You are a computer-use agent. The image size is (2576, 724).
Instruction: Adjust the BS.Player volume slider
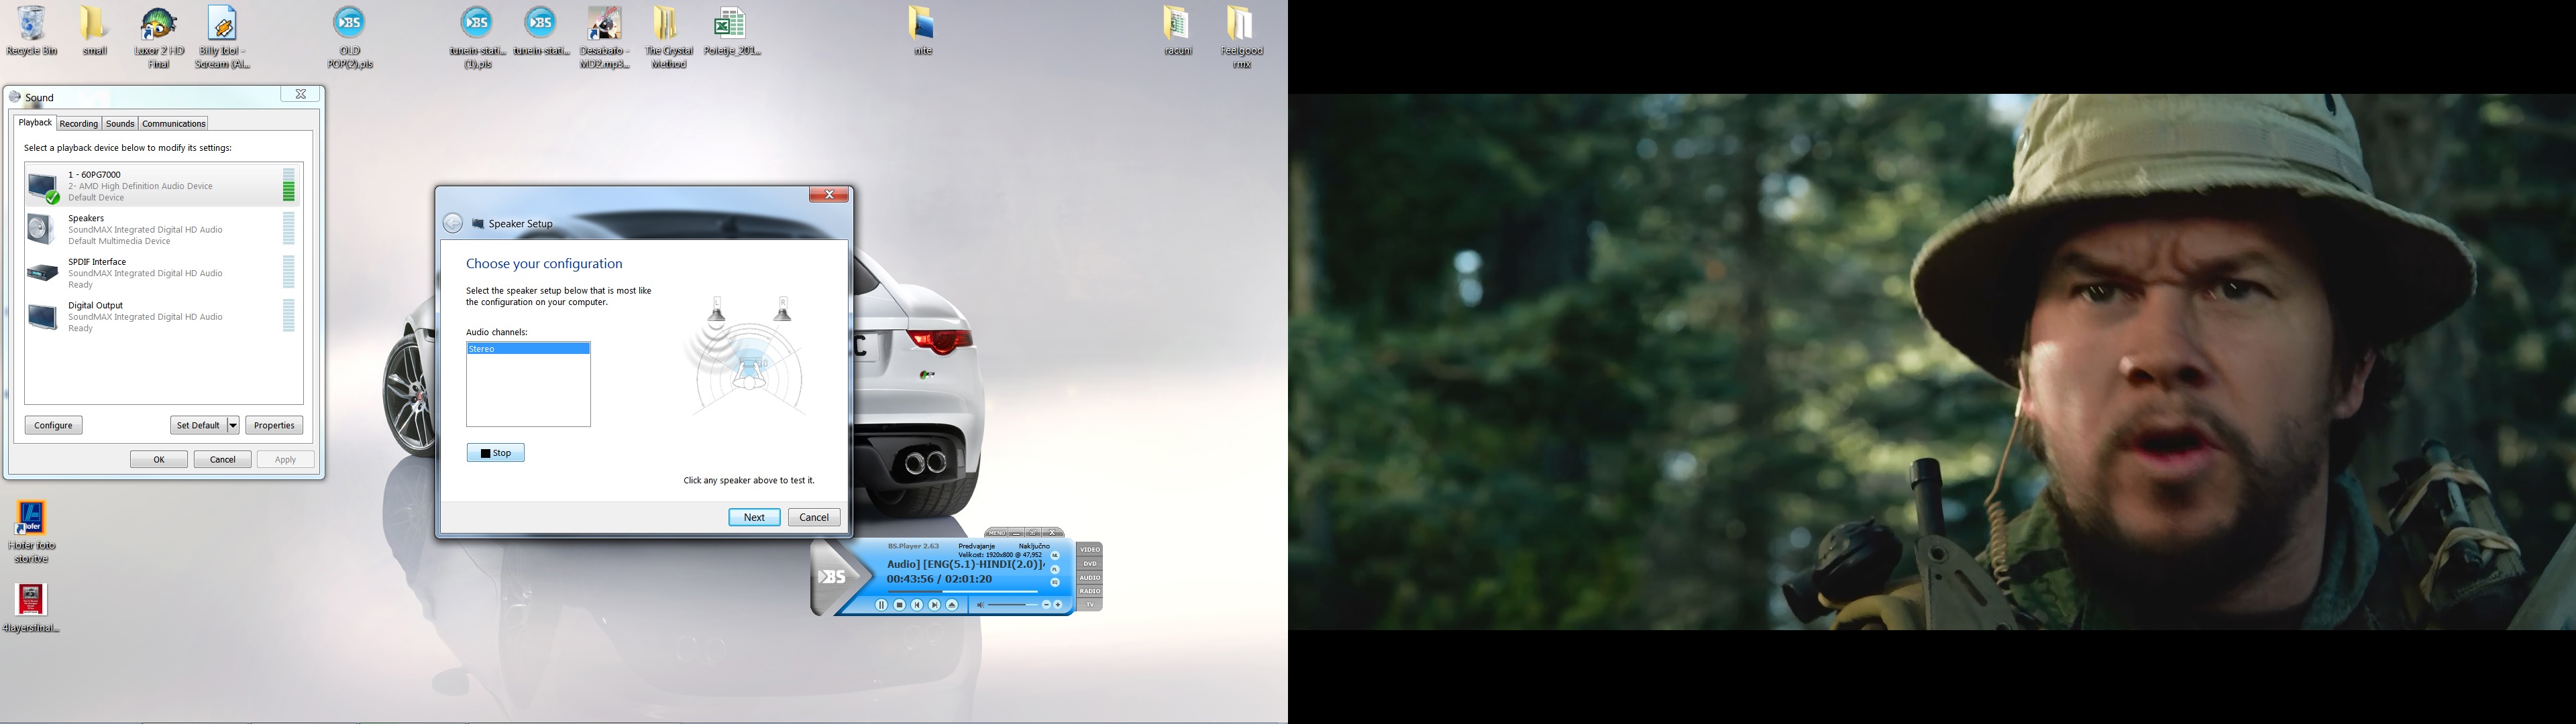(x=1013, y=605)
